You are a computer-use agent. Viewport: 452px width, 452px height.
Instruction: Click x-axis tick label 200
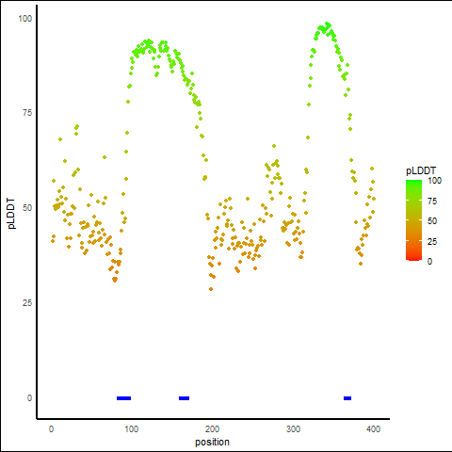click(x=212, y=428)
